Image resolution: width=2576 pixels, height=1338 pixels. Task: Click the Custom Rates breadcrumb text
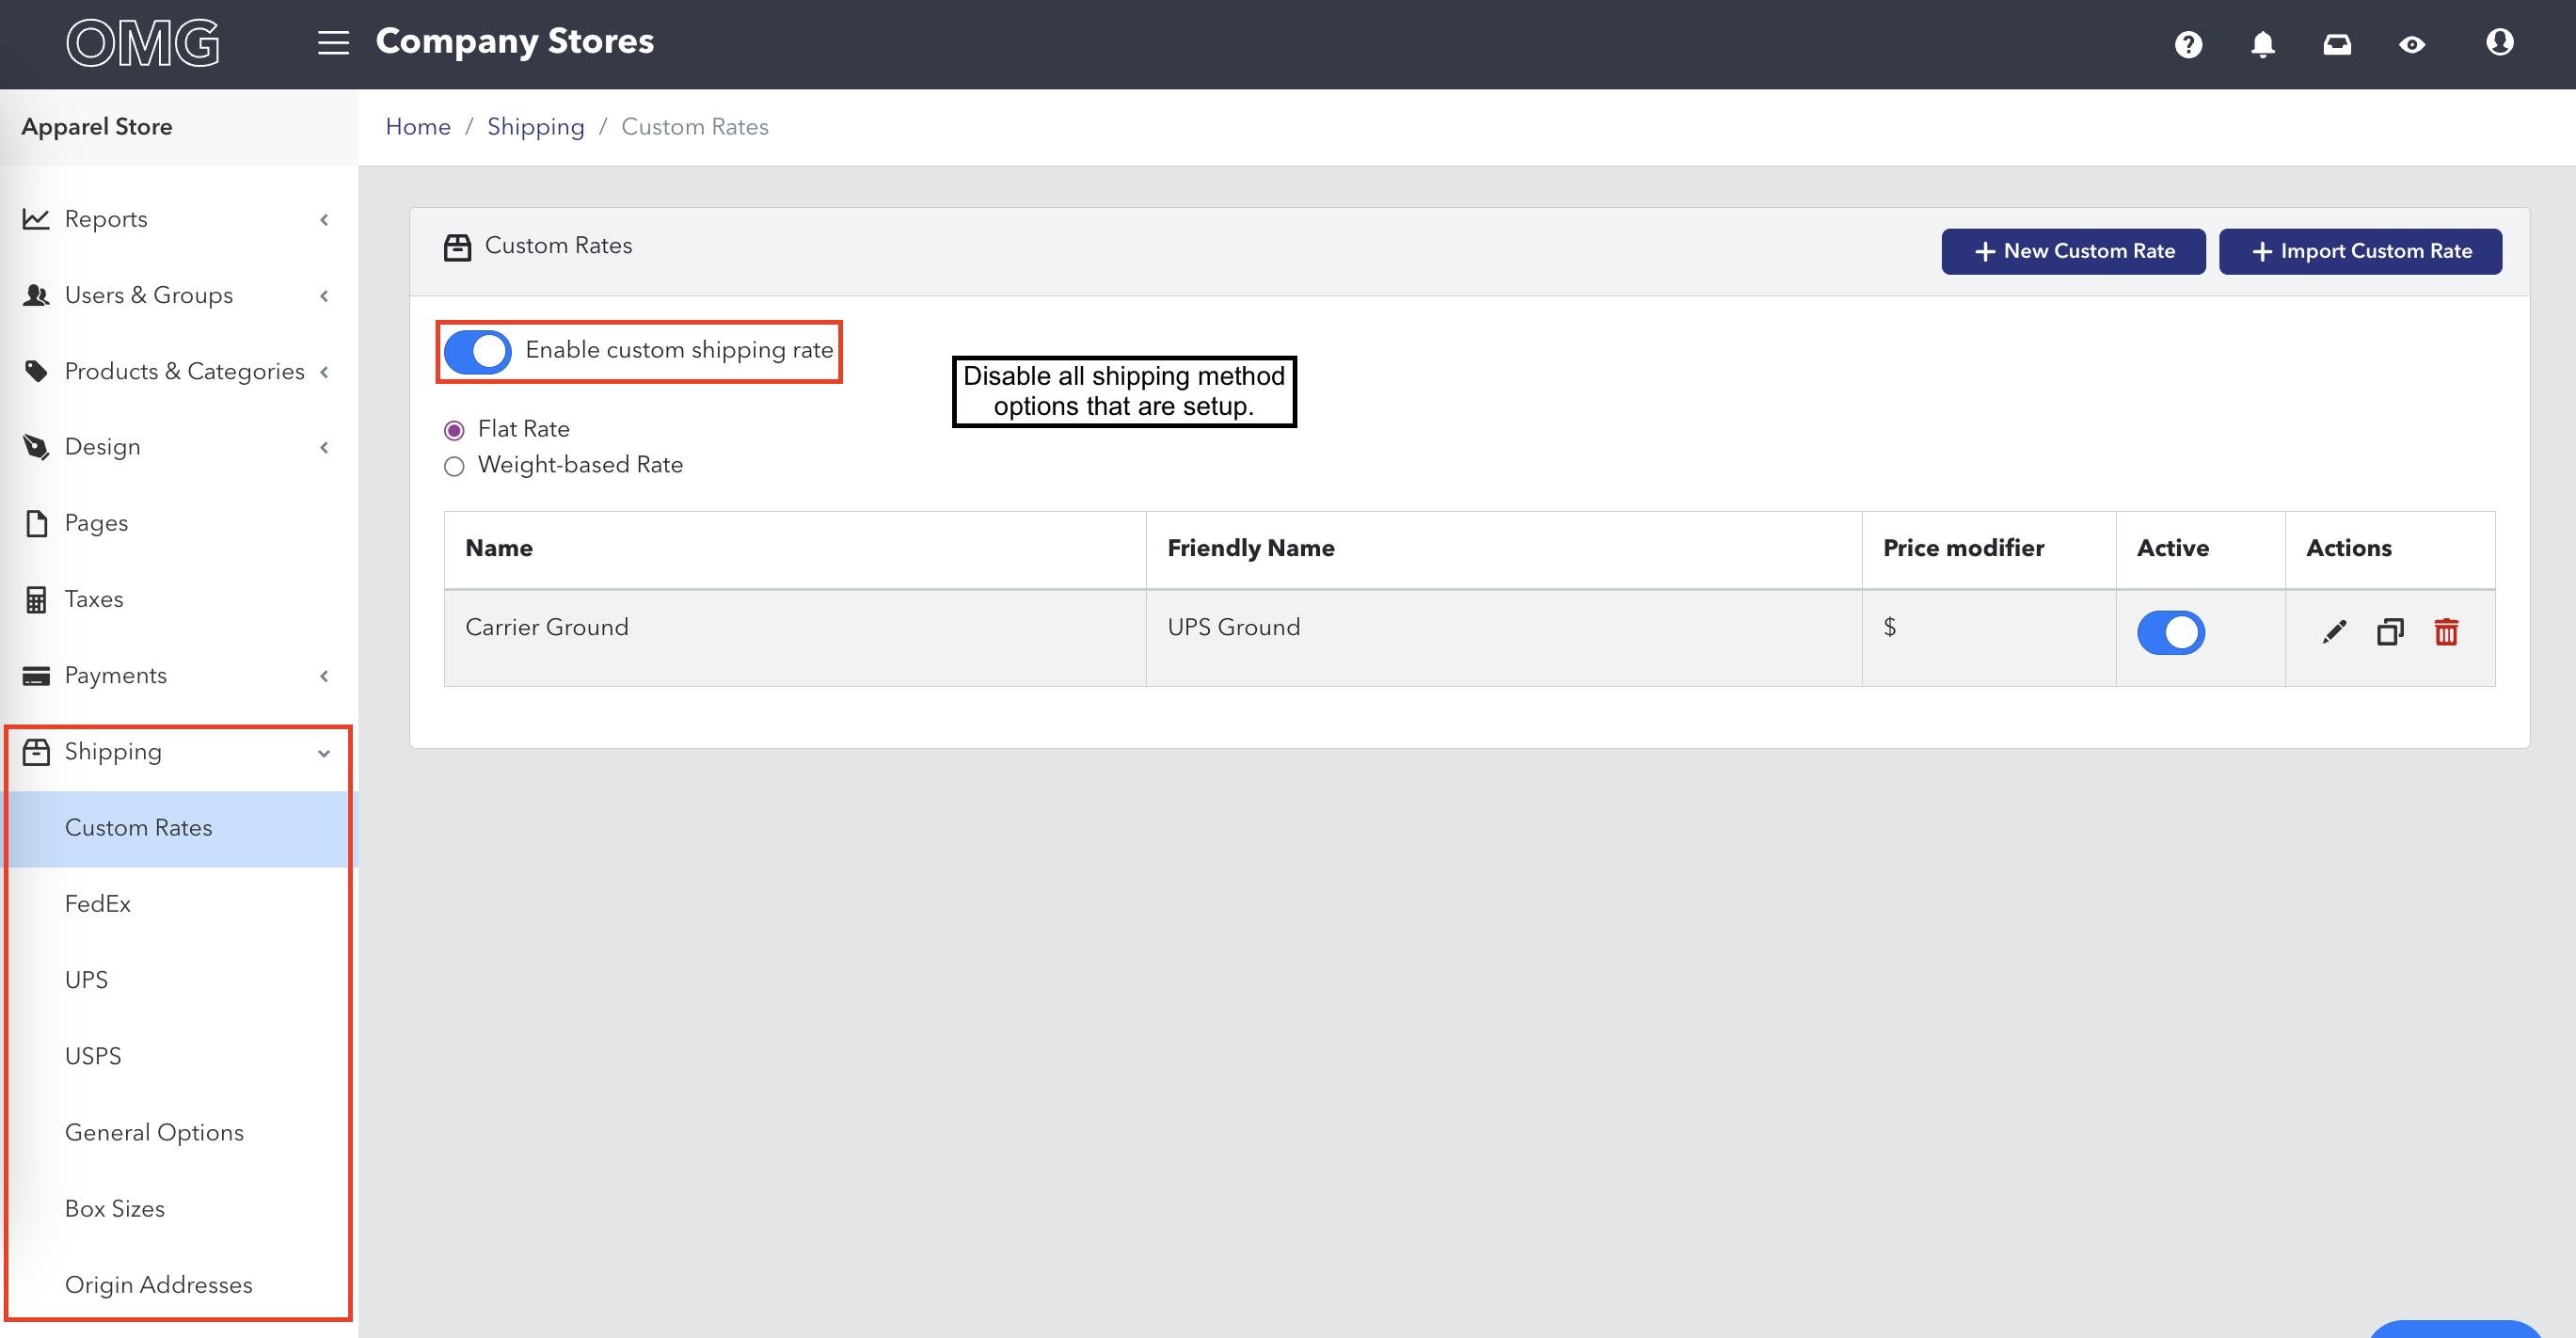coord(695,127)
